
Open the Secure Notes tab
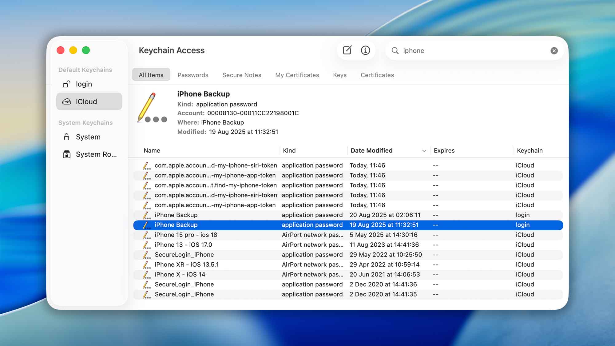coord(242,75)
